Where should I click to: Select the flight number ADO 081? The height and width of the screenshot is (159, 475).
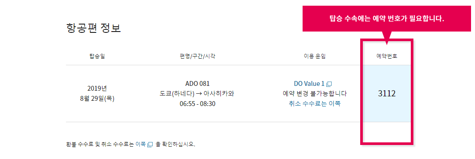pyautogui.click(x=197, y=84)
